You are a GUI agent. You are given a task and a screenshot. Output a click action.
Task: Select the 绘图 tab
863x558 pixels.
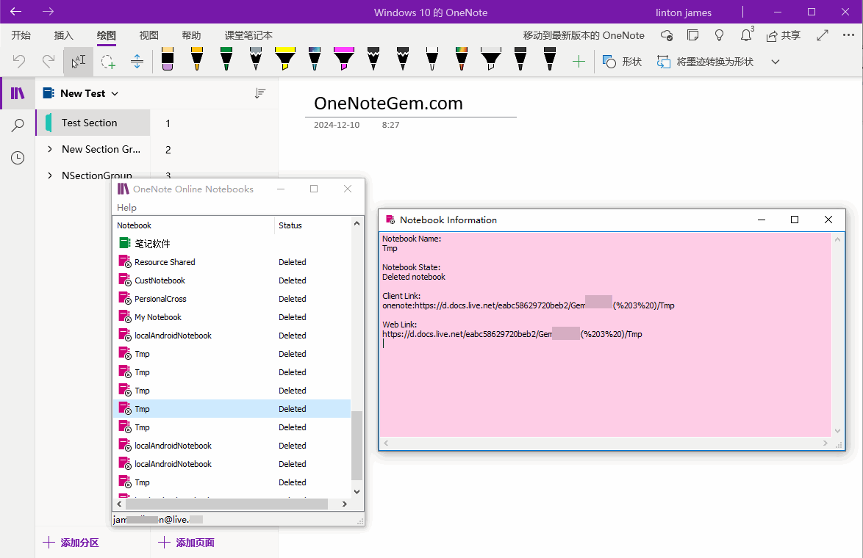click(107, 35)
